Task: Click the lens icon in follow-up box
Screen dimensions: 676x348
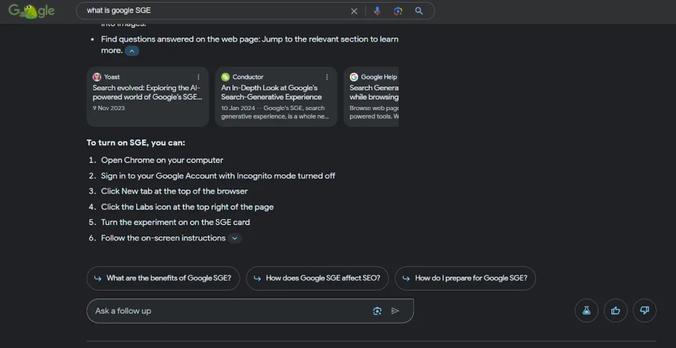Action: (x=377, y=311)
